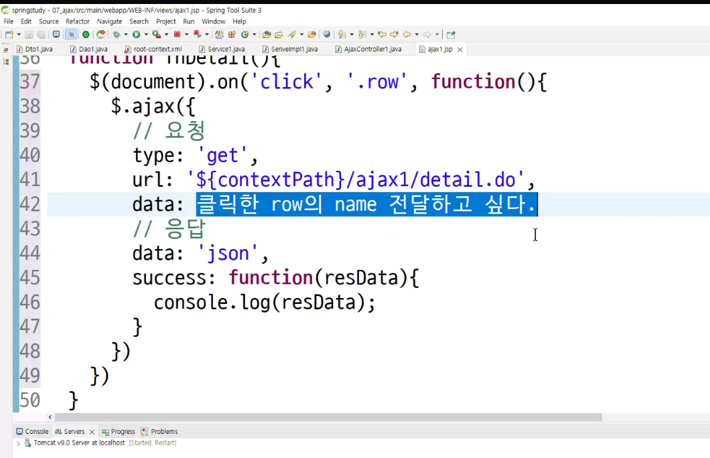Click the Last Edit Location arrow icon
The height and width of the screenshot is (458, 710).
382,34
